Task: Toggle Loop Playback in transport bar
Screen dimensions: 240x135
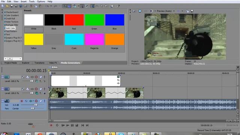Action: (x=57, y=125)
